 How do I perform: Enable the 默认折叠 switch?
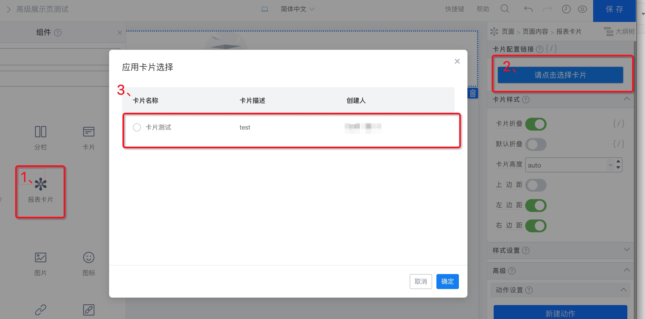click(x=536, y=145)
